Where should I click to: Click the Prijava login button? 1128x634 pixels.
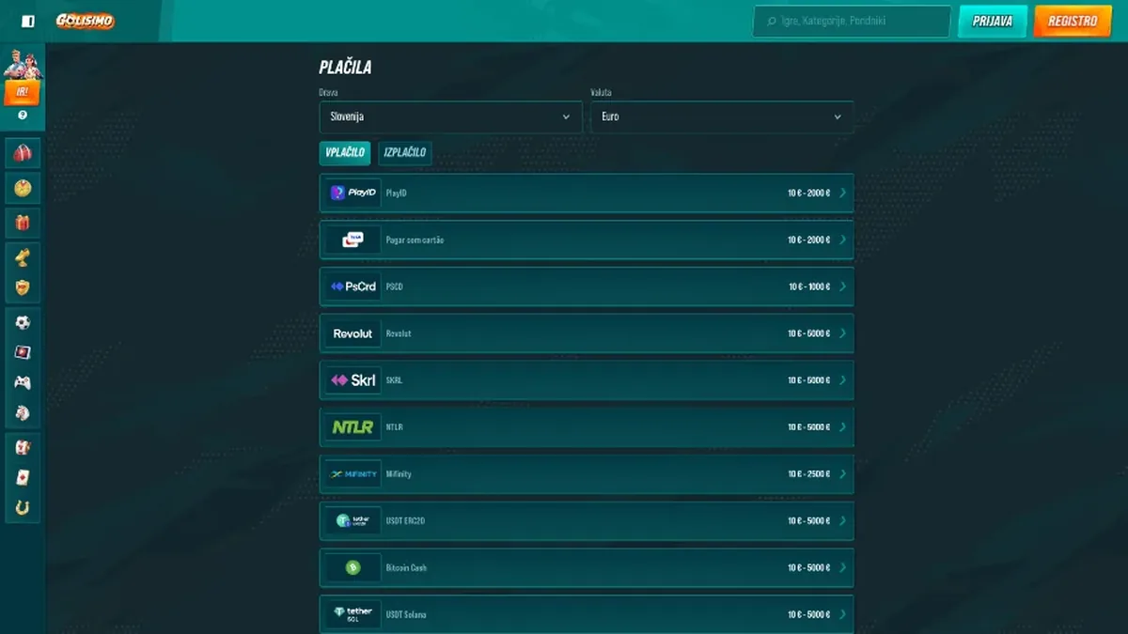(x=993, y=22)
